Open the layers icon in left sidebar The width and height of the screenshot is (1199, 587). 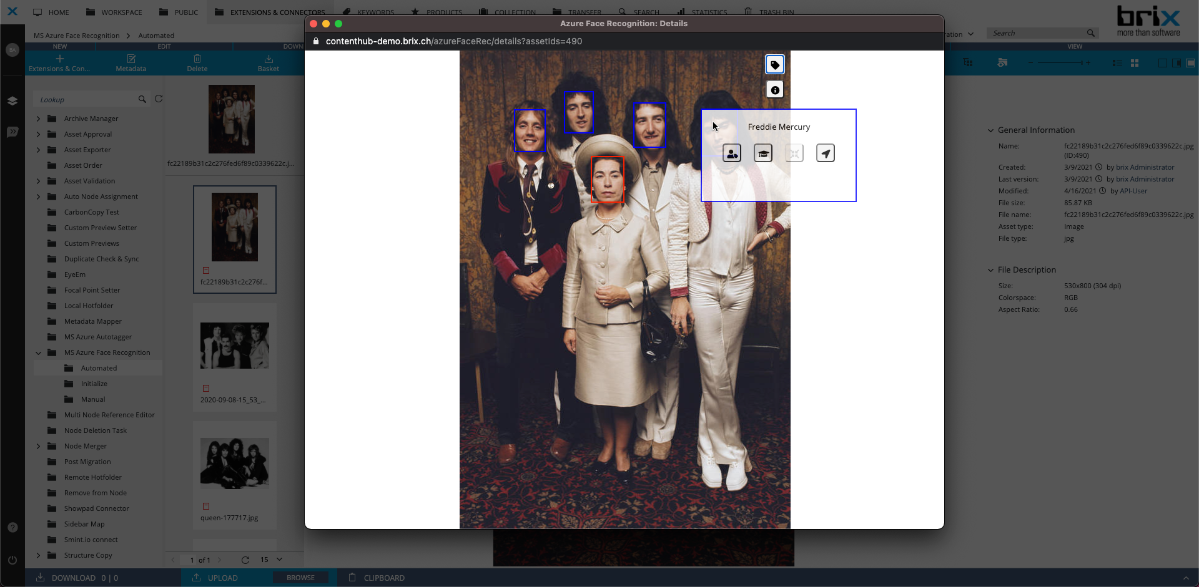12,100
